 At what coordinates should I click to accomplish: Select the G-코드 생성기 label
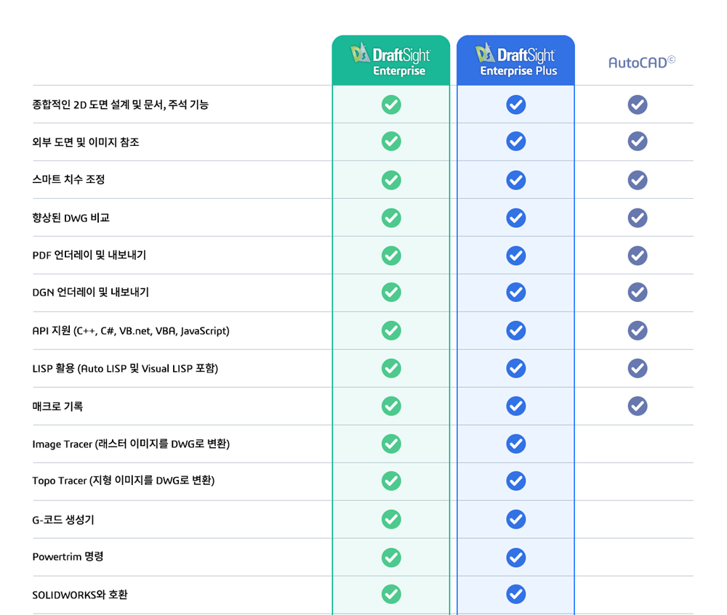coord(63,520)
